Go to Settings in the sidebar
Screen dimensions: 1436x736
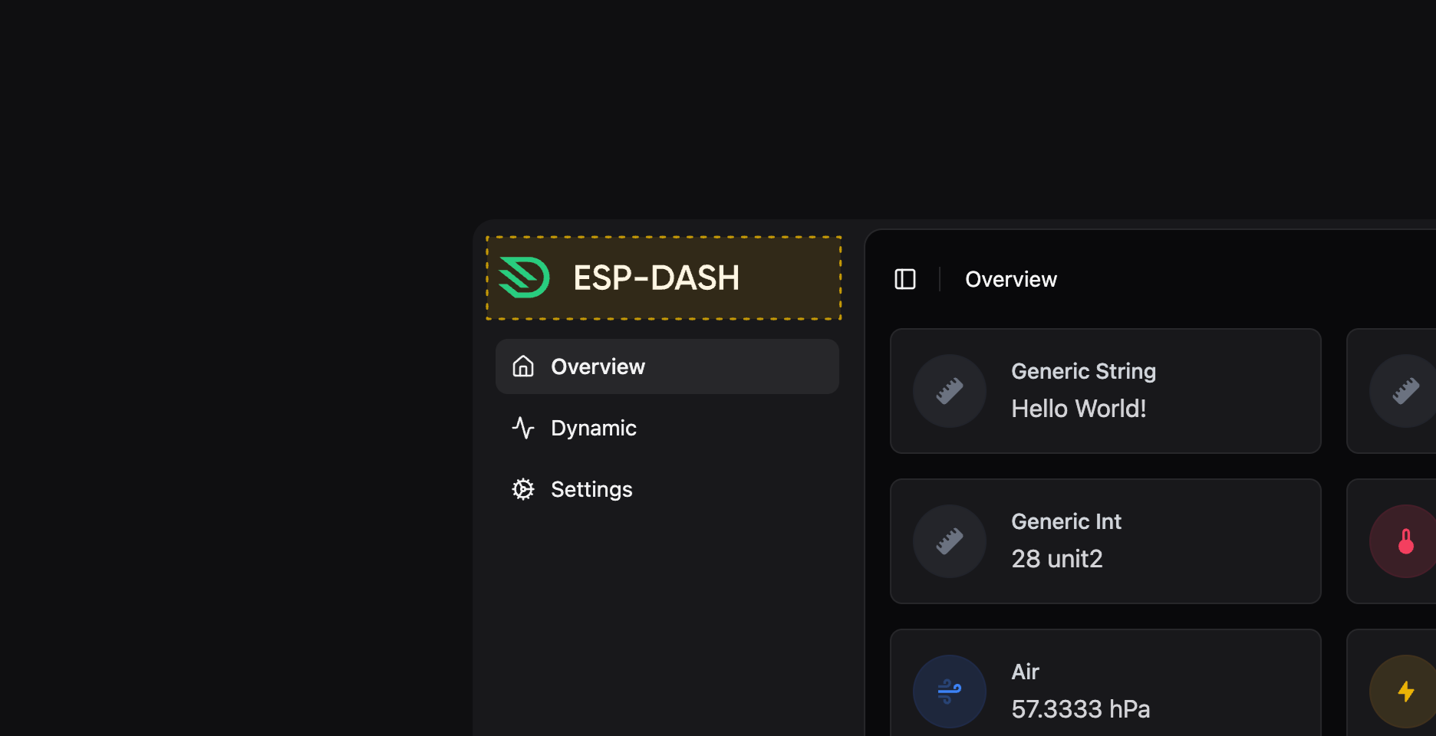coord(591,489)
